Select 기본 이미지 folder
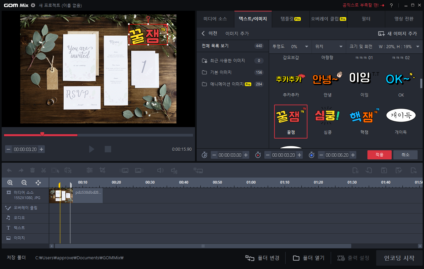424x269 pixels. tap(233, 72)
